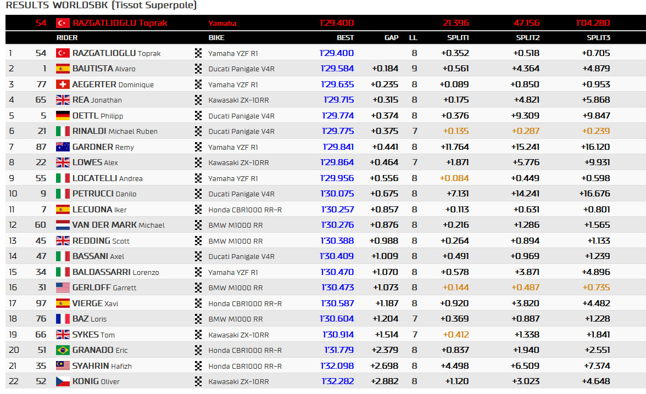Click RESULTS WORLDSBK (Tissot Superpole) title
Screen dimensions: 646x394
click(x=101, y=5)
